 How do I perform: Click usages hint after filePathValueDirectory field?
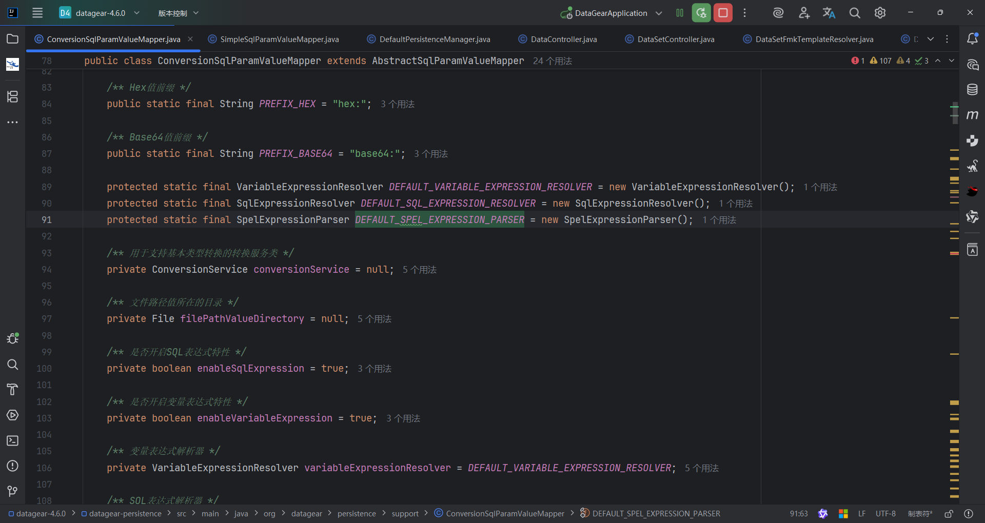[375, 319]
